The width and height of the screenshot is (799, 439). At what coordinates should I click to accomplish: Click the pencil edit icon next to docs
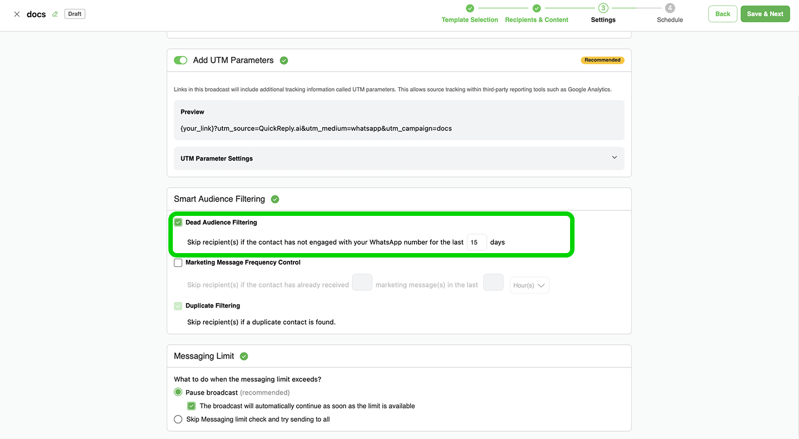tap(55, 14)
